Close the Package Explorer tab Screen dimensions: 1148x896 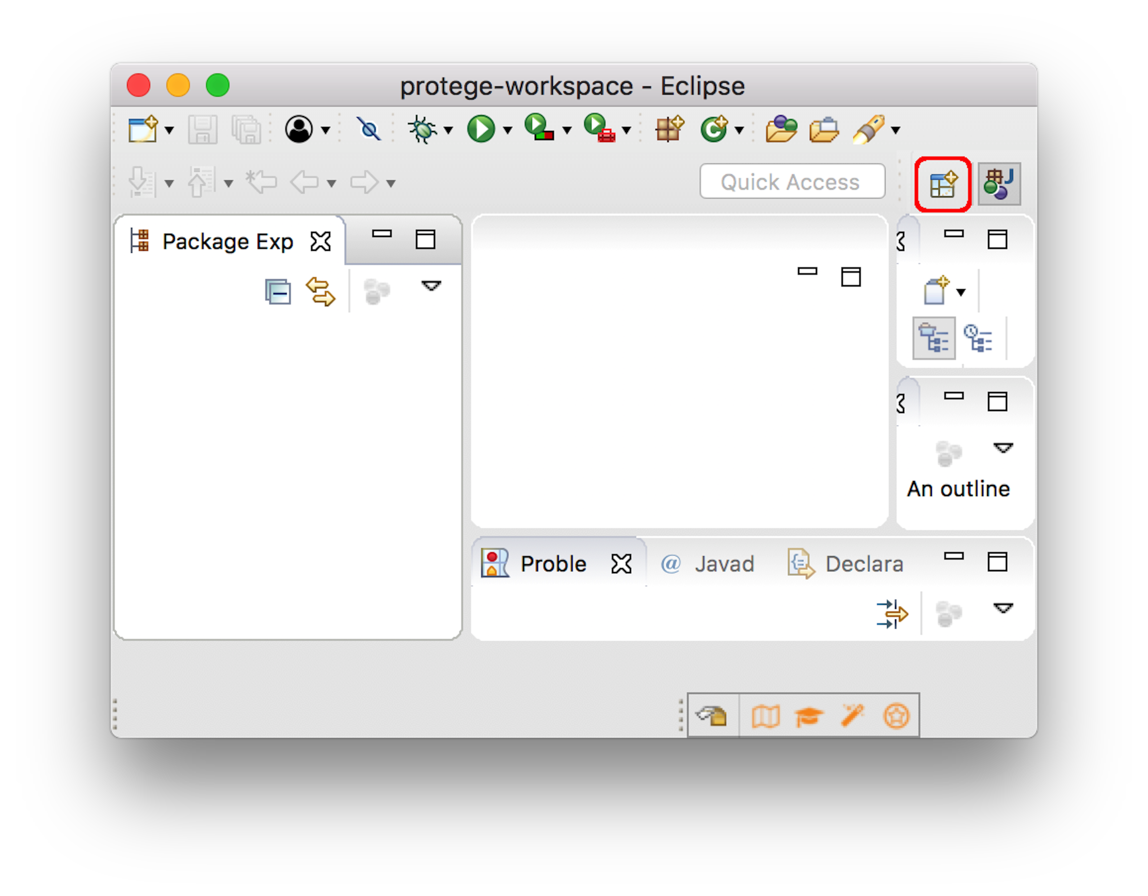[321, 242]
